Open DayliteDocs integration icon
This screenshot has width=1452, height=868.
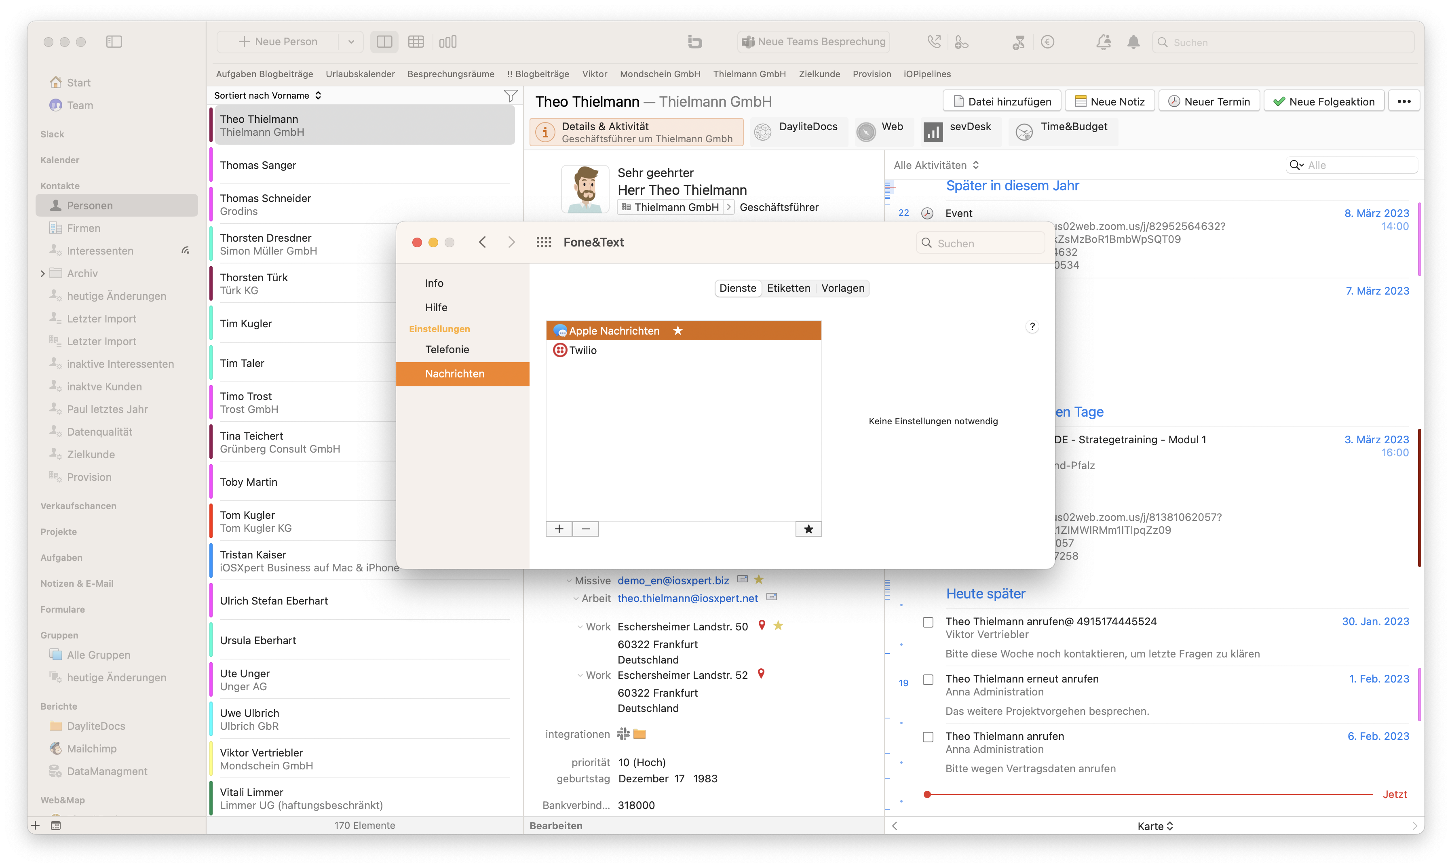(x=763, y=132)
